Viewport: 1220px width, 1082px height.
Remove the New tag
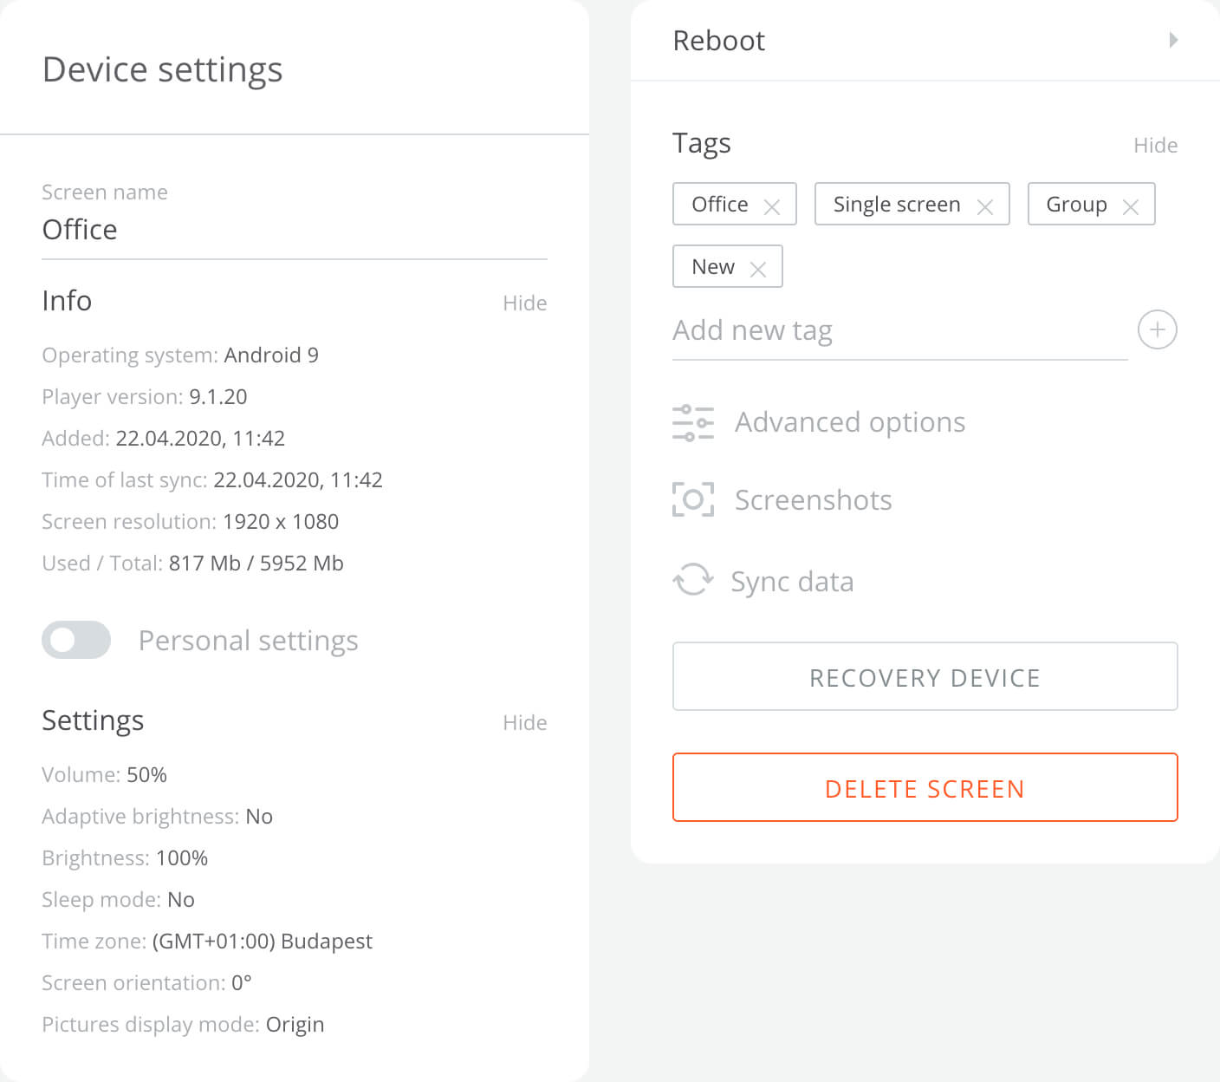coord(757,269)
